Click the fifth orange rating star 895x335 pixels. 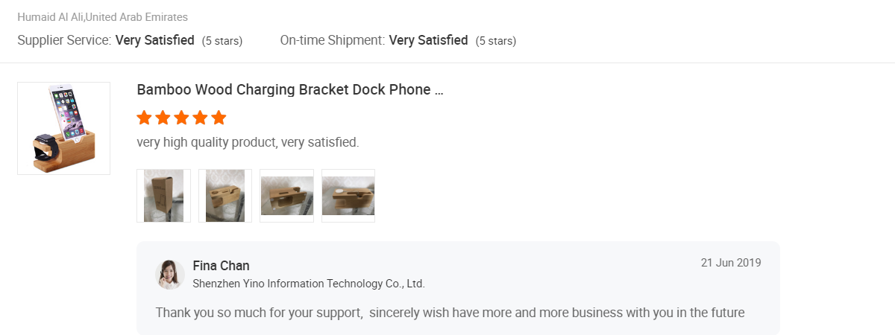click(x=219, y=118)
